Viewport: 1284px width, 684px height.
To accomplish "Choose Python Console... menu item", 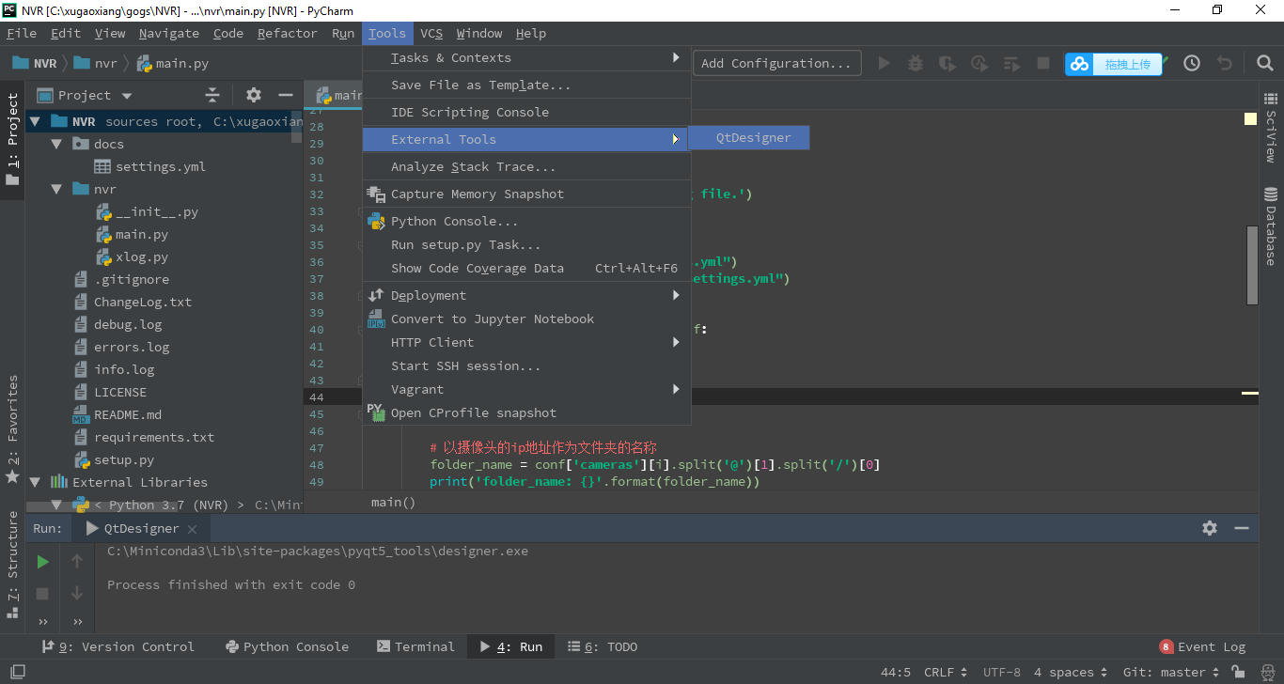I will 526,221.
